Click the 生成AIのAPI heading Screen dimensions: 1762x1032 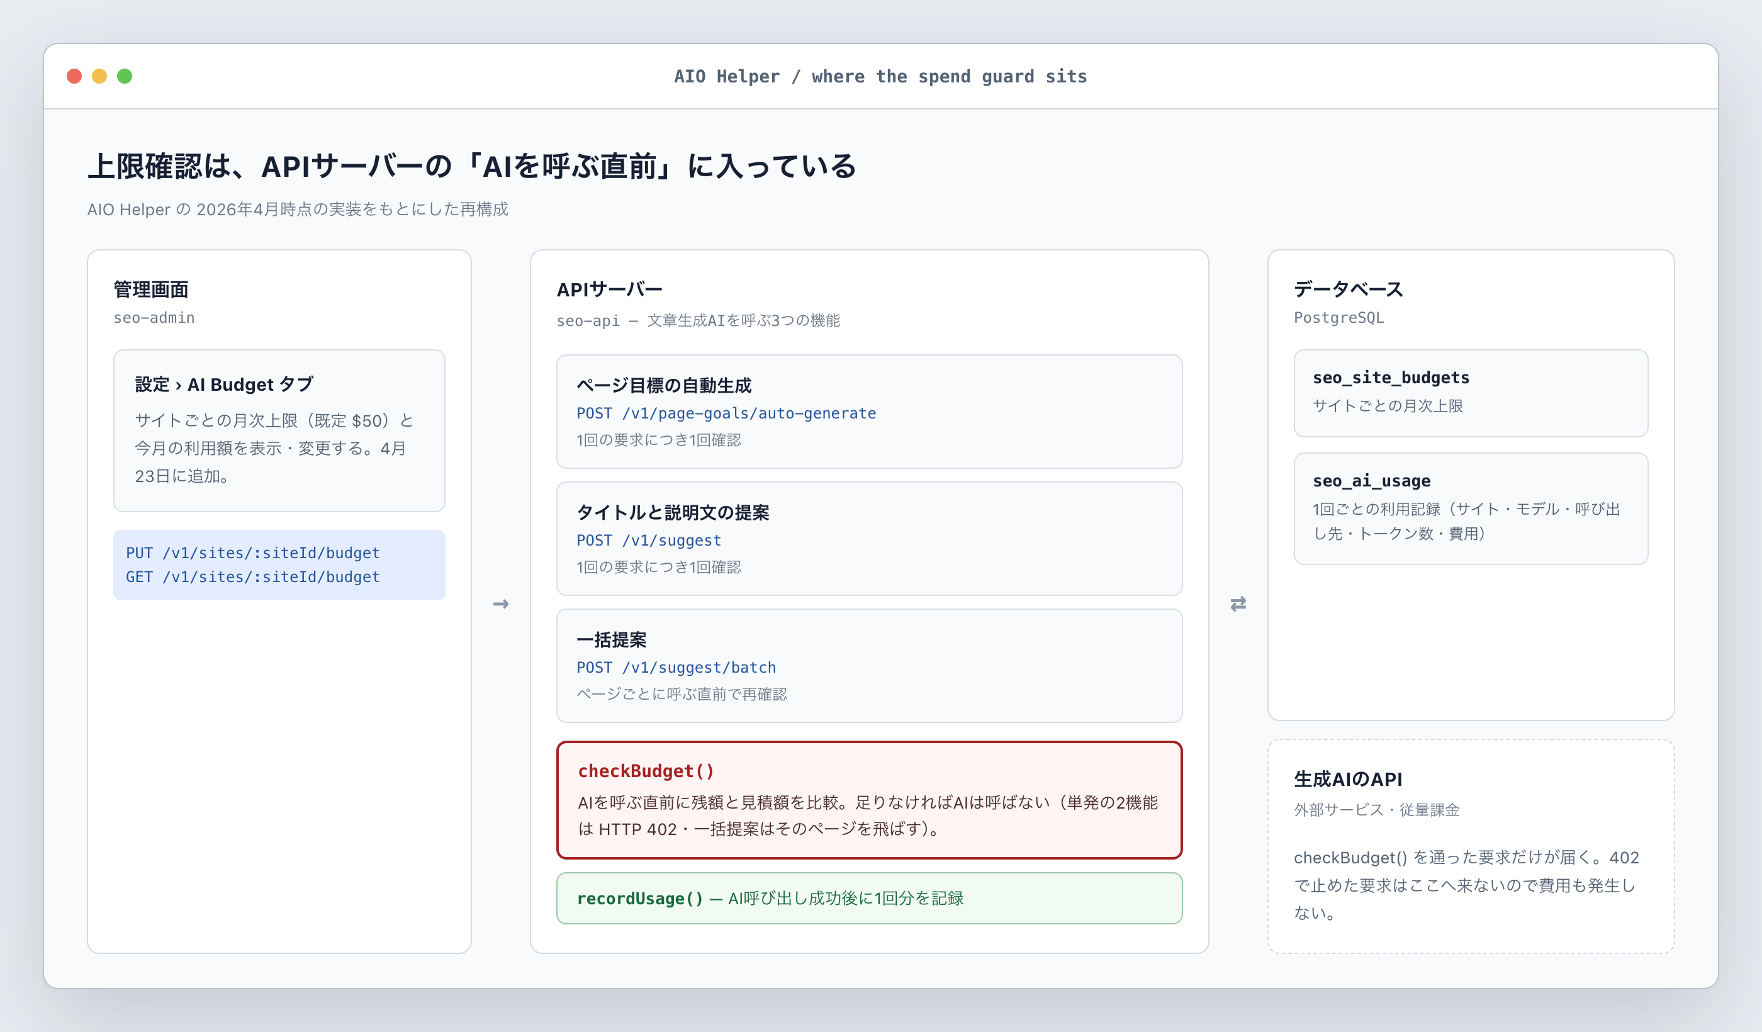[1348, 779]
